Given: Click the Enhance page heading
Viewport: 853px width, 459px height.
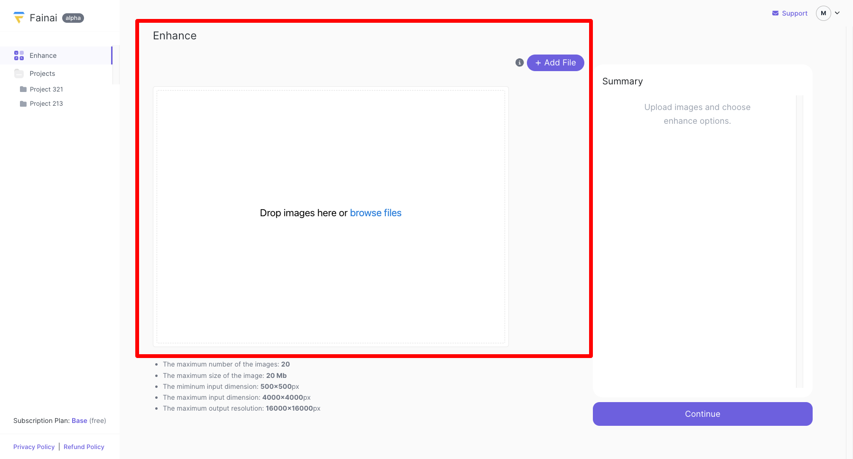Looking at the screenshot, I should tap(175, 36).
